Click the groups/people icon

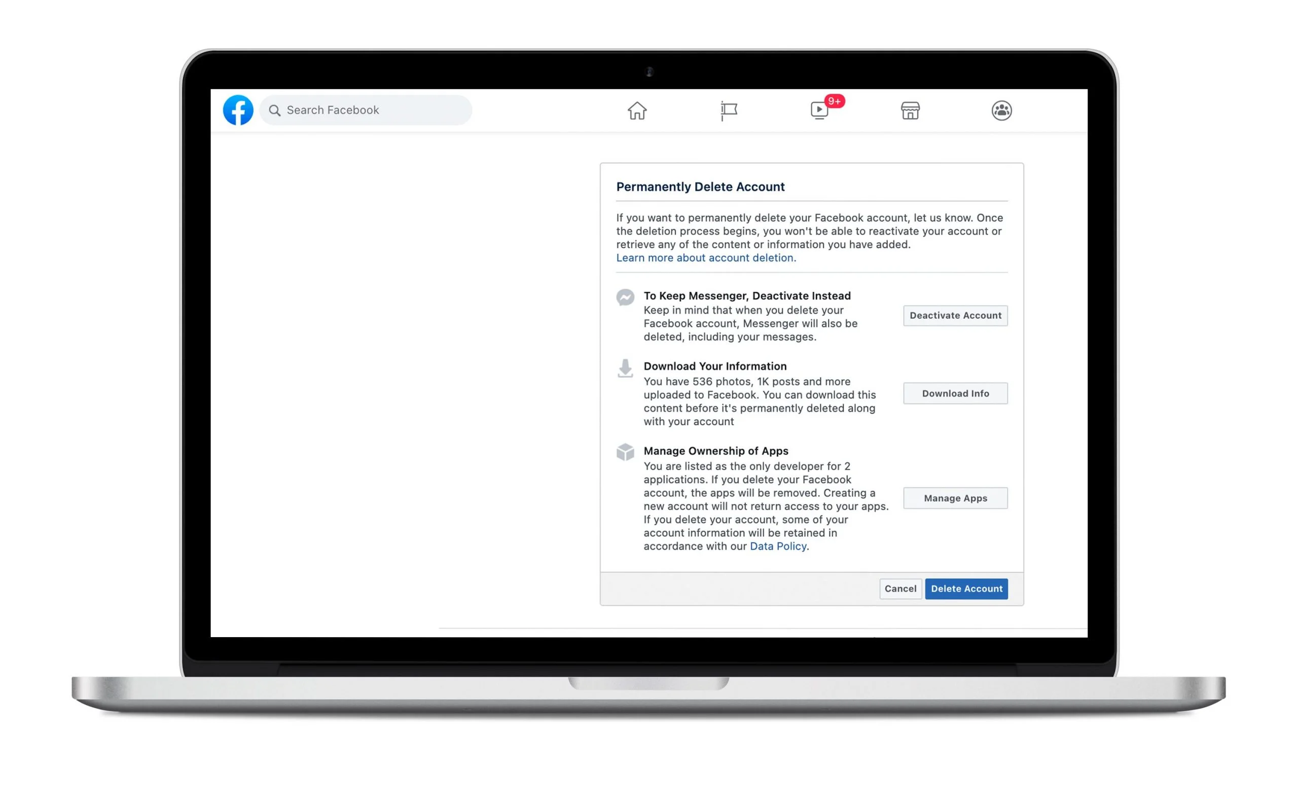click(1001, 110)
